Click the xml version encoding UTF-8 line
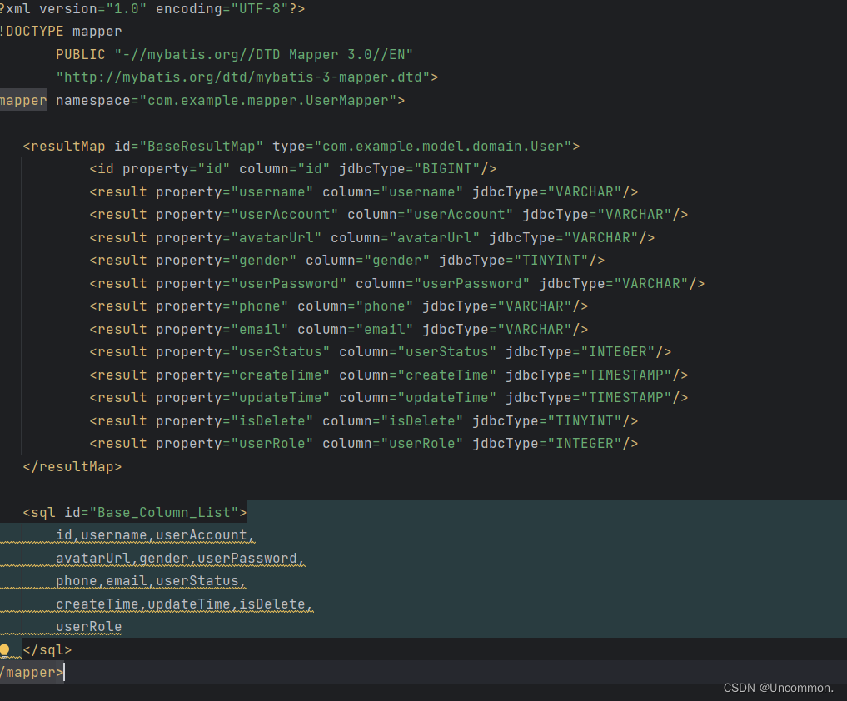847x701 pixels. click(x=152, y=8)
